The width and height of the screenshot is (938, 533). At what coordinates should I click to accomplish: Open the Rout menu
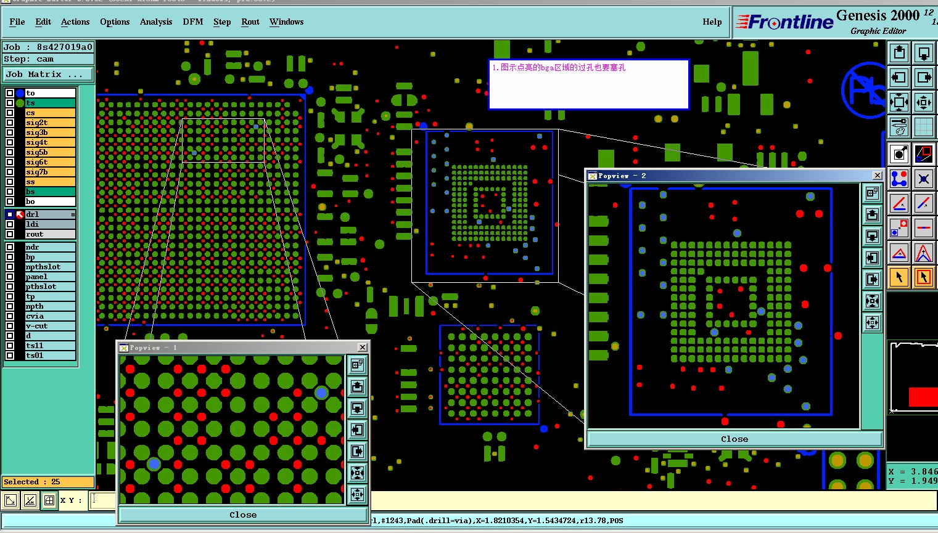click(250, 22)
